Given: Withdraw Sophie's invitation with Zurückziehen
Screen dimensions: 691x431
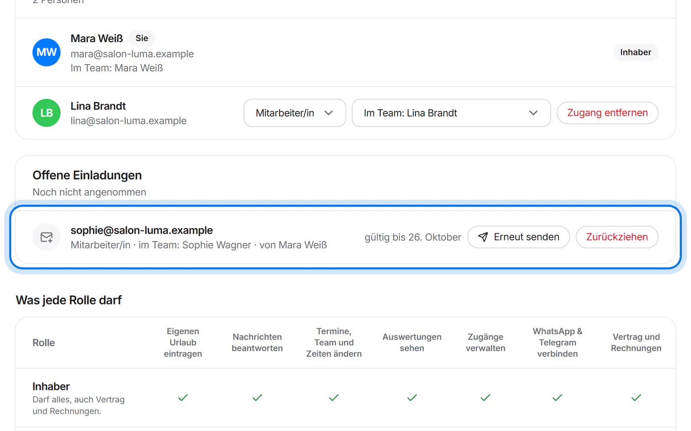Looking at the screenshot, I should point(617,237).
